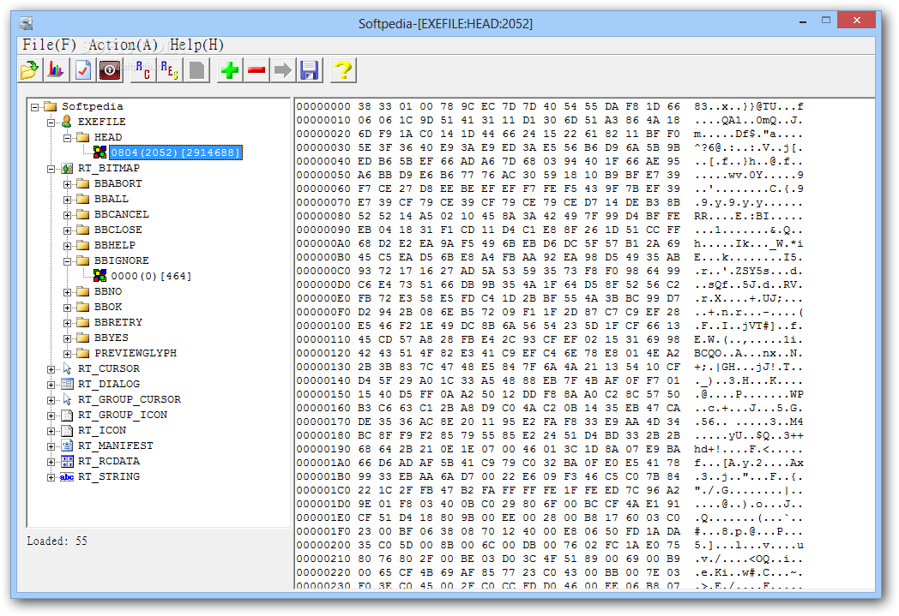Image resolution: width=899 pixels, height=616 pixels.
Task: Select the 0804 (2052) [2914688] tree entry
Action: point(176,153)
